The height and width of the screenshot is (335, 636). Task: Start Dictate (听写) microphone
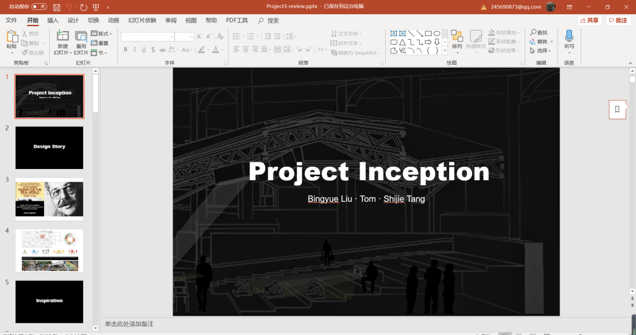coord(569,39)
